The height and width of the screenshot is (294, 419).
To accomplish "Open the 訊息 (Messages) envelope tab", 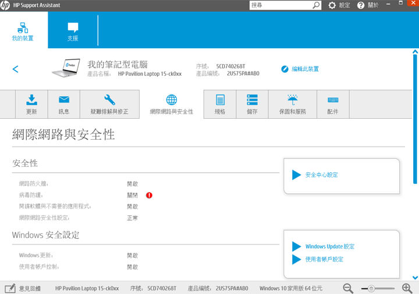I will 63,104.
